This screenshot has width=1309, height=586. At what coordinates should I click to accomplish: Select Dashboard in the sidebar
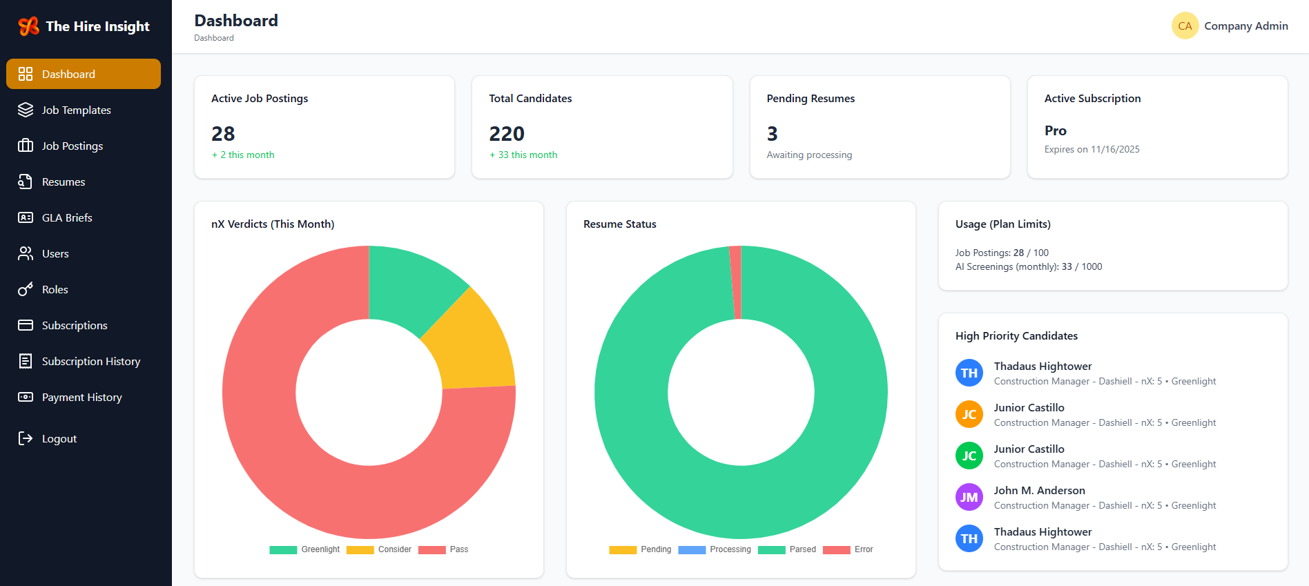point(83,74)
